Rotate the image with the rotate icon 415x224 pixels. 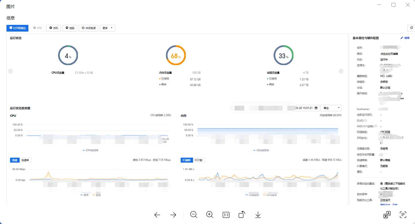(x=242, y=215)
